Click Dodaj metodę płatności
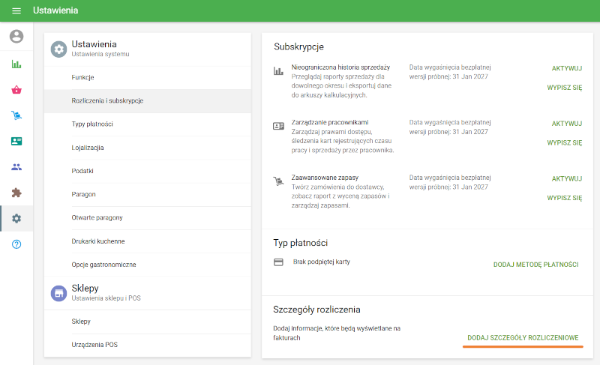 pos(535,265)
